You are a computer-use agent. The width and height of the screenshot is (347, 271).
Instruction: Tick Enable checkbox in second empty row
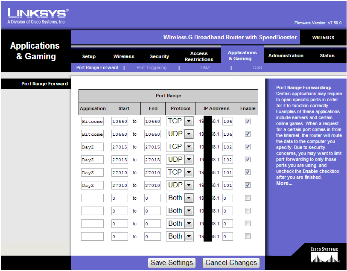click(x=248, y=210)
